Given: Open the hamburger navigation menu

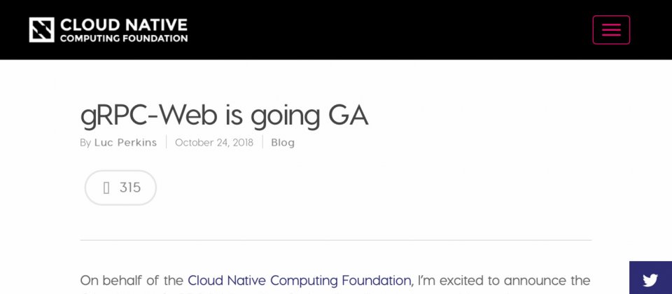Looking at the screenshot, I should tap(611, 29).
